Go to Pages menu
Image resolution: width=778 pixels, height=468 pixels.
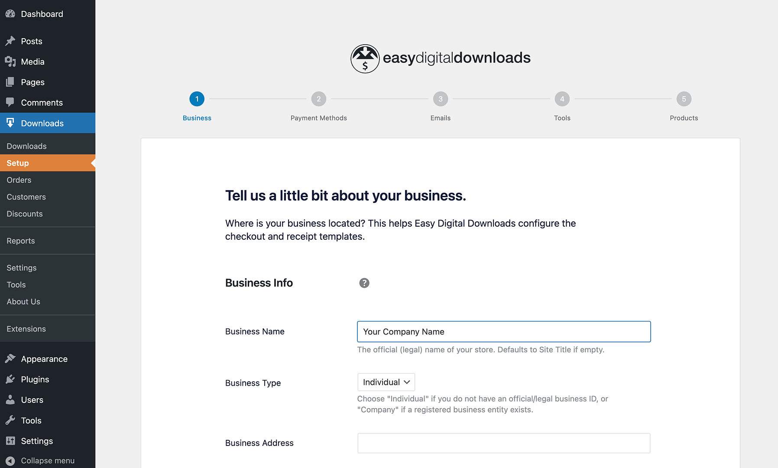(48, 82)
